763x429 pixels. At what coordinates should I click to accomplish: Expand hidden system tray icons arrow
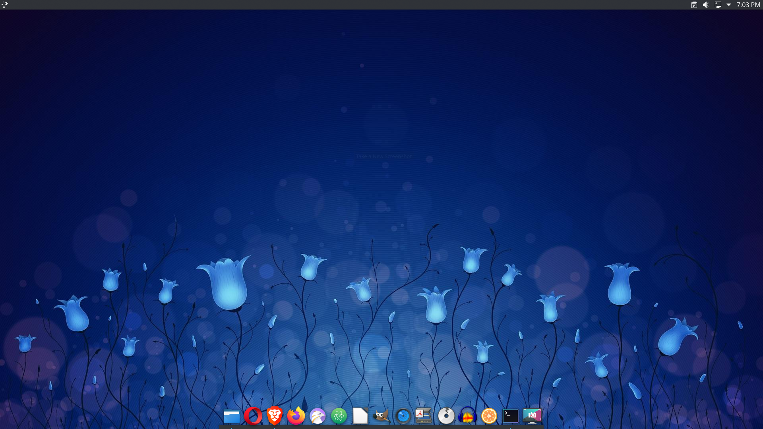(x=729, y=5)
